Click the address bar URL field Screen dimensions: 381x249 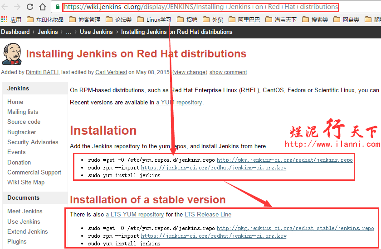[200, 7]
